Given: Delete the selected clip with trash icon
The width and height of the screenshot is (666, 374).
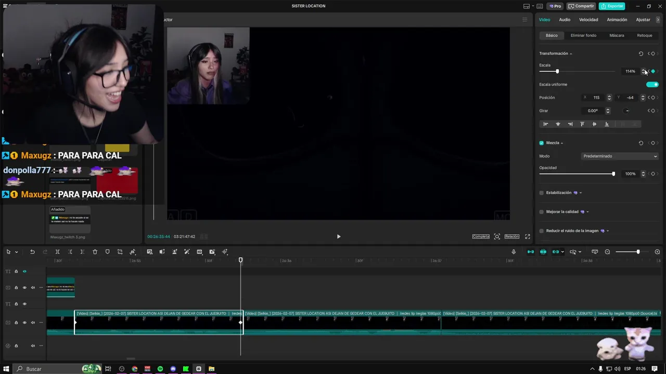Looking at the screenshot, I should tap(95, 252).
